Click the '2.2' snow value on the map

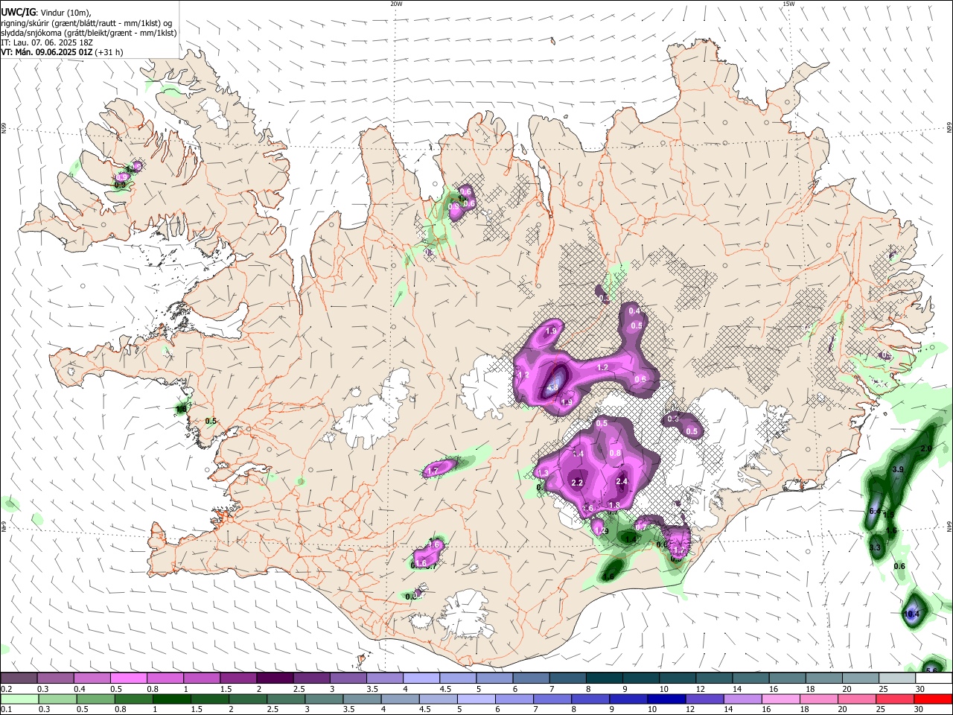pyautogui.click(x=576, y=483)
